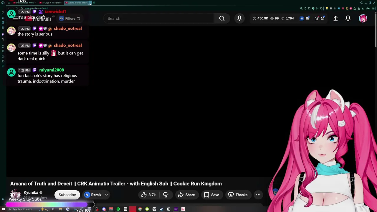The image size is (377, 212).
Task: Open the vidIQ Filters control
Action: [x=70, y=19]
